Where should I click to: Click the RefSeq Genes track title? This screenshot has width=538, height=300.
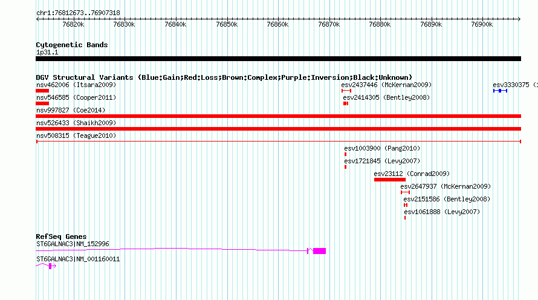click(x=61, y=236)
